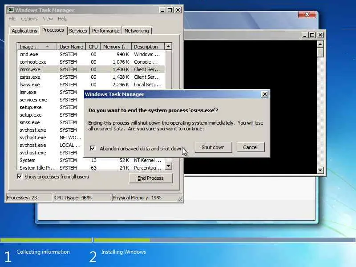This screenshot has height=267, width=356.
Task: Select the svchost.exe LOCAL row
Action: (50, 145)
